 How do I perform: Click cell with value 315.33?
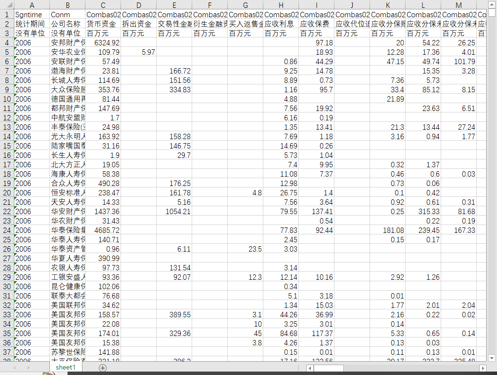pyautogui.click(x=423, y=211)
